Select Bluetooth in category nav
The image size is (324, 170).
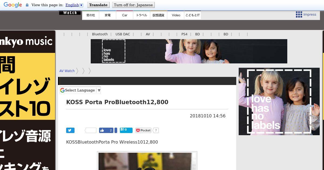100,34
